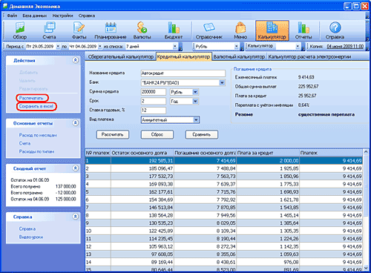Open the Файл menu
Image resolution: width=371 pixels, height=273 pixels.
12,16
